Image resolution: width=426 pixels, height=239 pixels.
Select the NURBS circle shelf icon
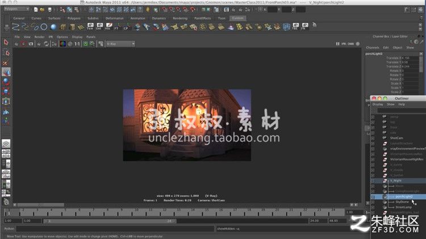(44, 27)
